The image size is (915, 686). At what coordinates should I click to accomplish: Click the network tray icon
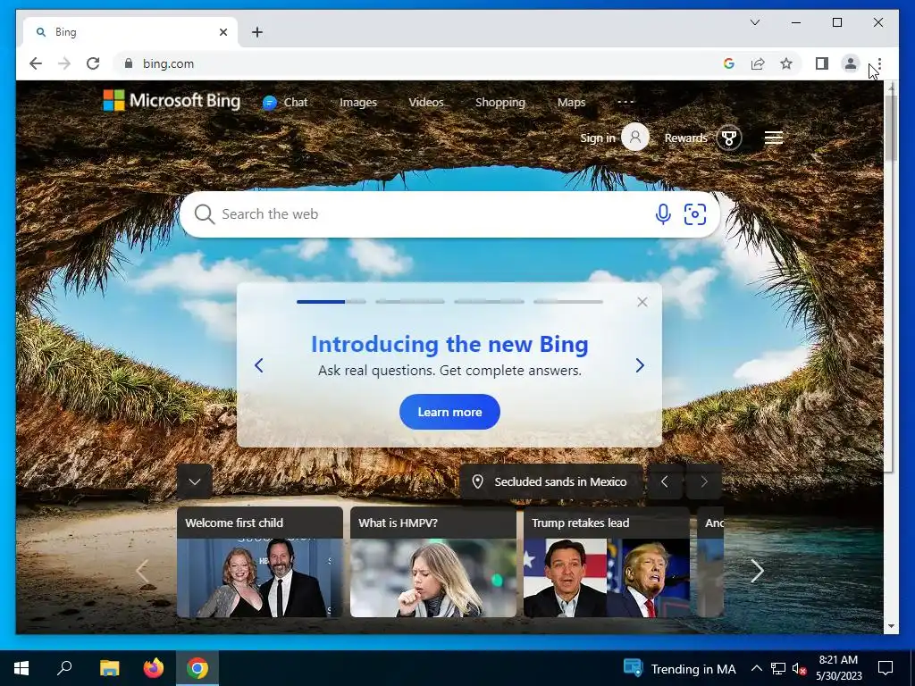(x=778, y=668)
